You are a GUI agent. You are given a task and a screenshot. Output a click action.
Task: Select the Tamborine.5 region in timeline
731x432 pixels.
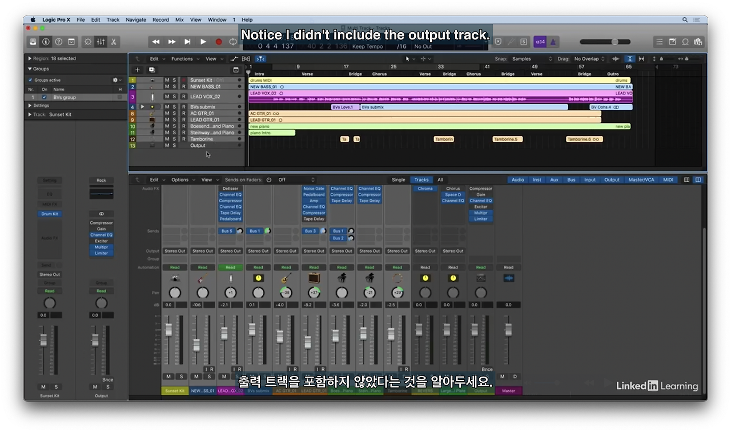coord(508,139)
